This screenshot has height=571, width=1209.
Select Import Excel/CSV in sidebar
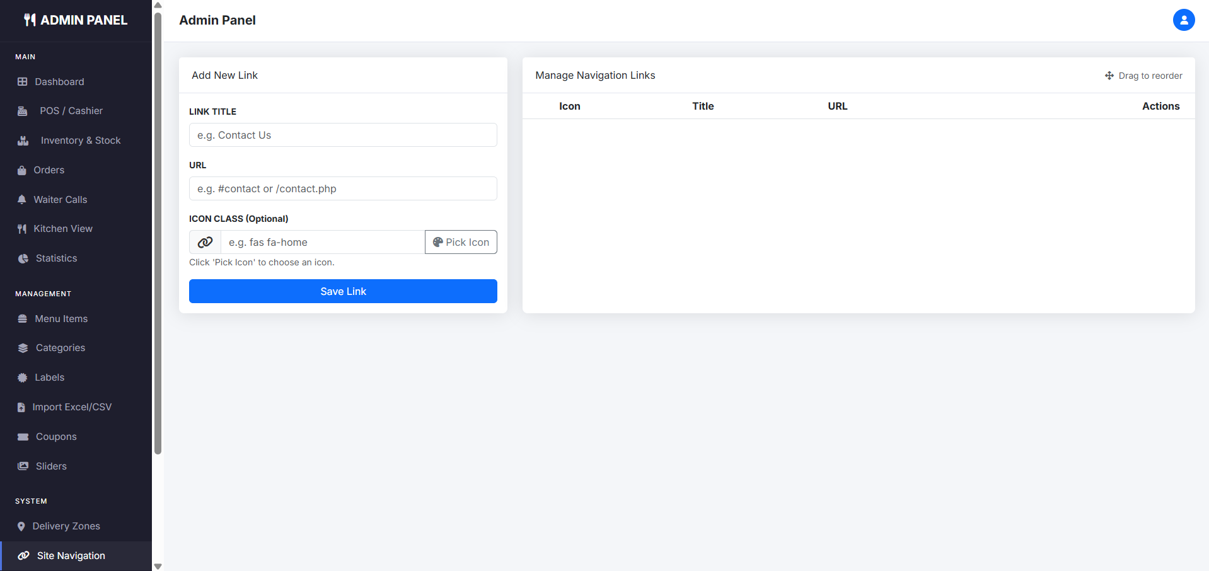(71, 407)
